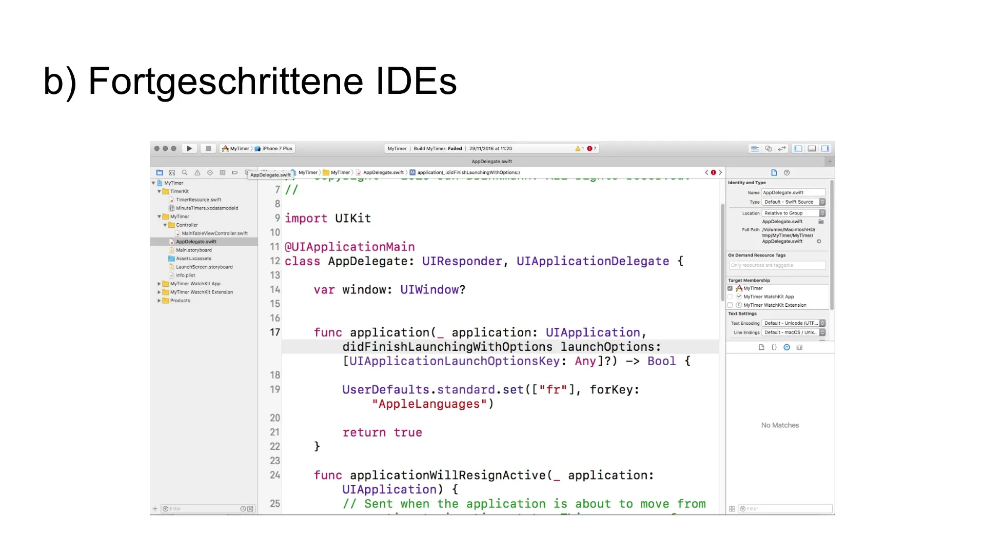Image resolution: width=985 pixels, height=554 pixels.
Task: Edit the Name field AppDelegate.swift
Action: tap(793, 193)
